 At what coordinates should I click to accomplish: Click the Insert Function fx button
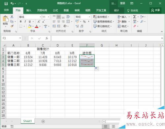point(47,38)
